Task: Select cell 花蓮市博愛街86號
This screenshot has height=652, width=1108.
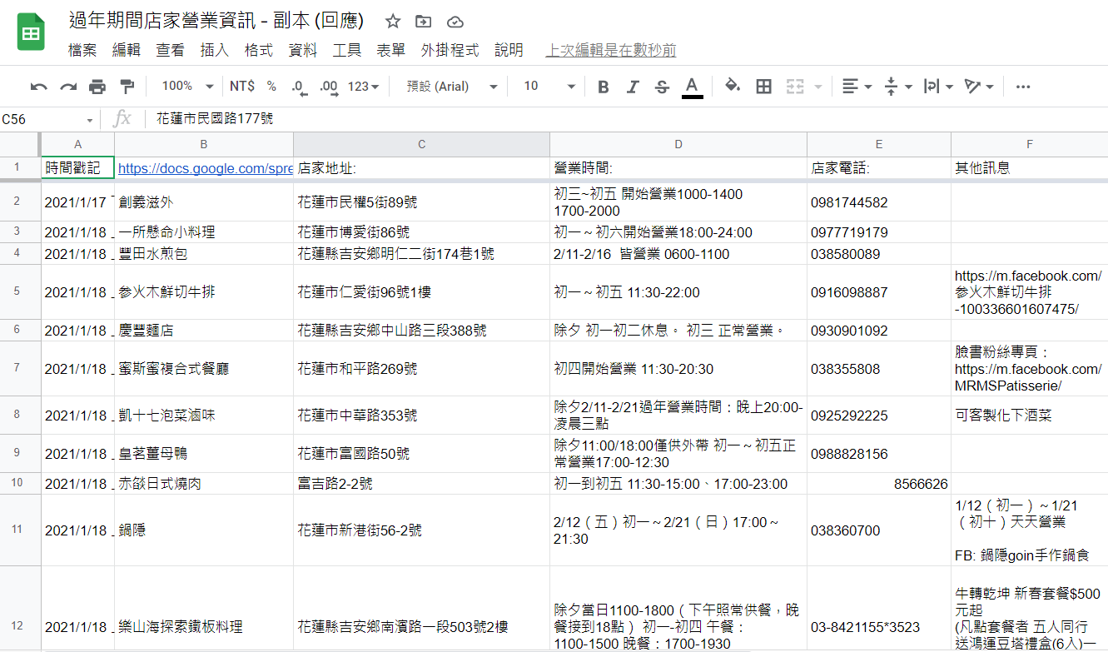Action: click(421, 232)
